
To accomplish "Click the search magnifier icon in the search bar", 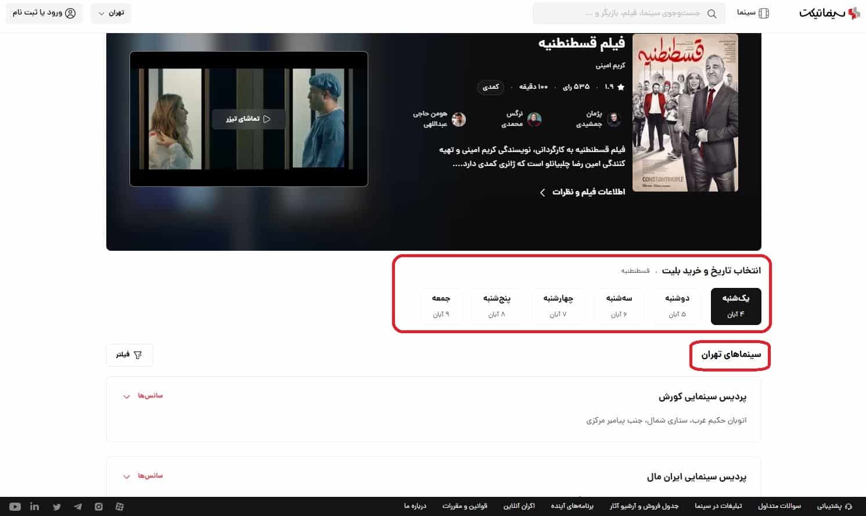I will coord(712,13).
